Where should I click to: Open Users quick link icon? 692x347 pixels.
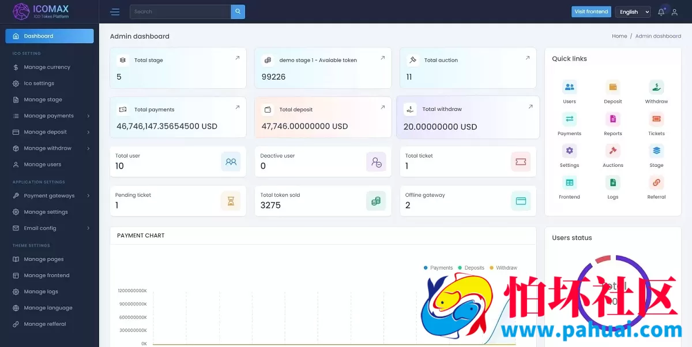click(x=569, y=87)
